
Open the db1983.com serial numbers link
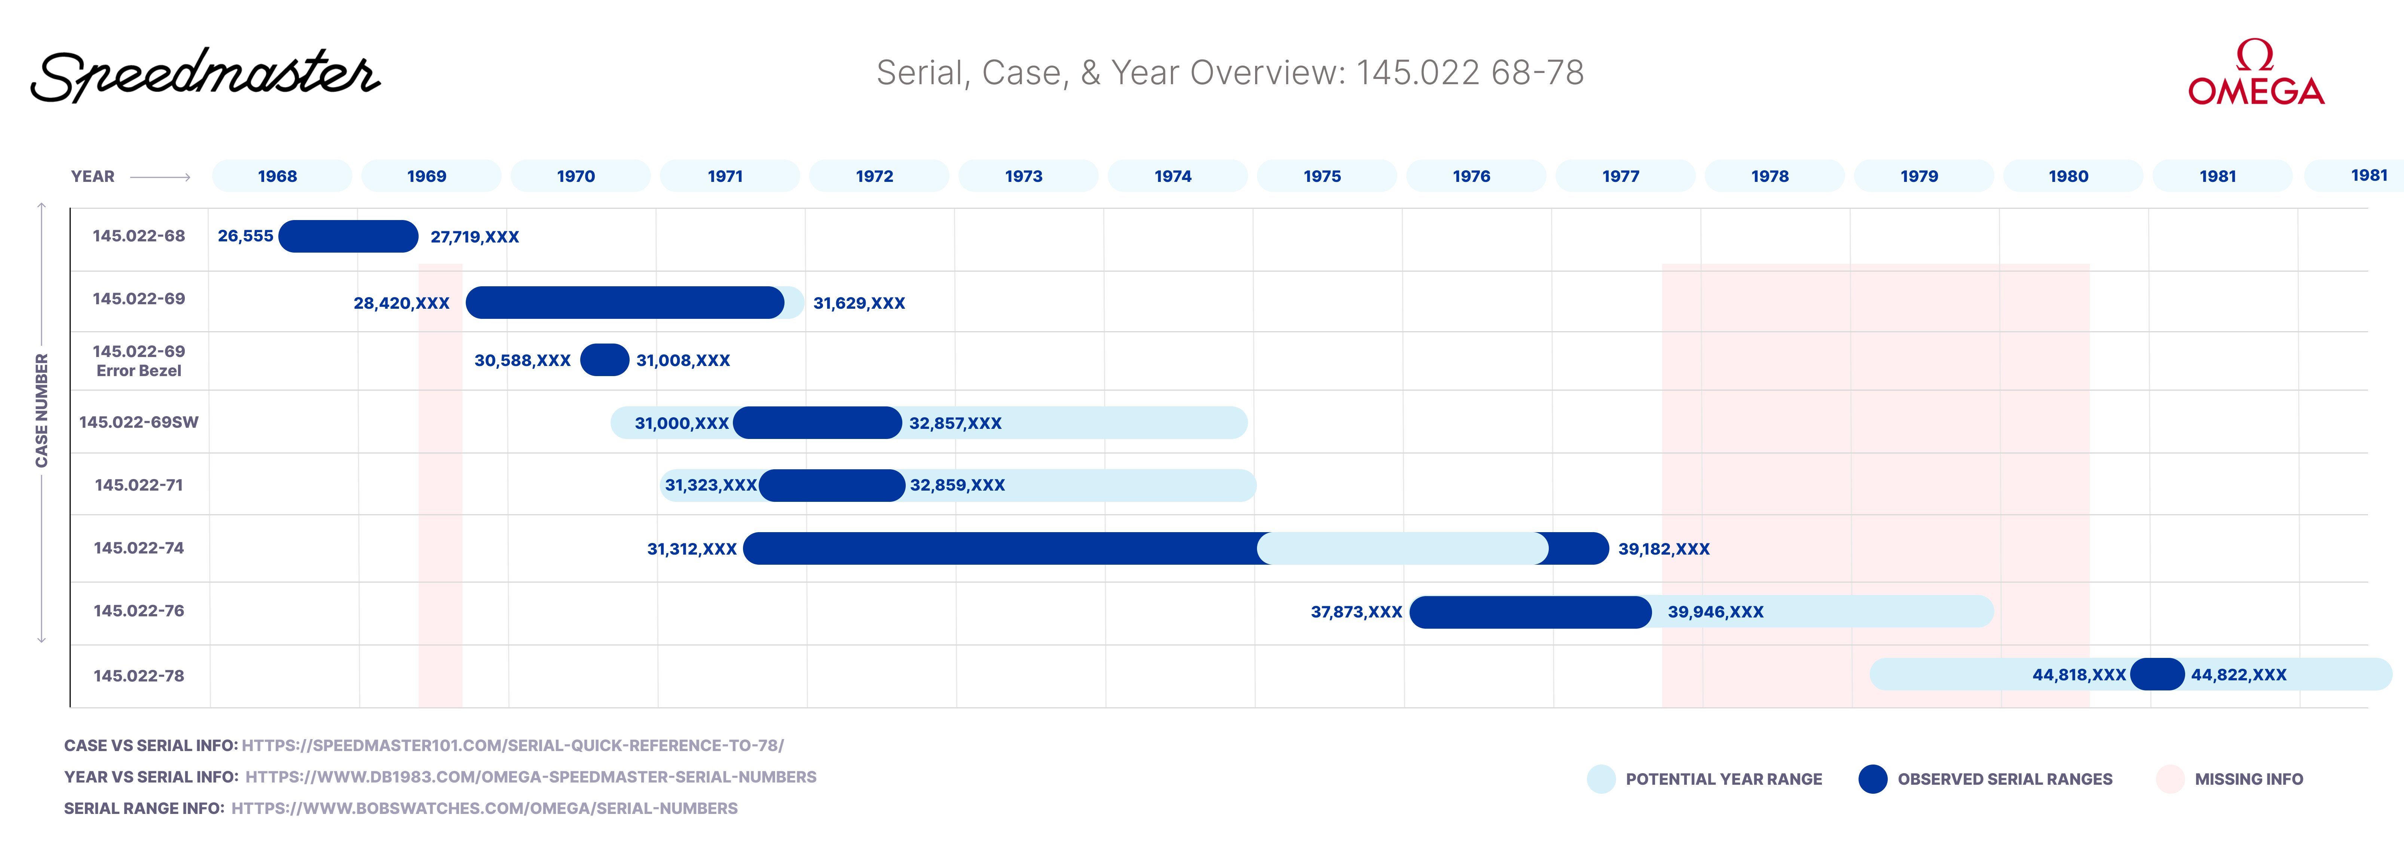tap(530, 777)
